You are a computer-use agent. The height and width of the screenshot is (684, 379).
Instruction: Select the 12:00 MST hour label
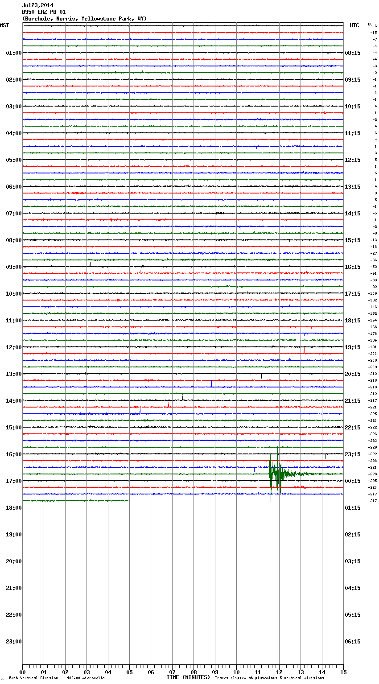[14, 347]
